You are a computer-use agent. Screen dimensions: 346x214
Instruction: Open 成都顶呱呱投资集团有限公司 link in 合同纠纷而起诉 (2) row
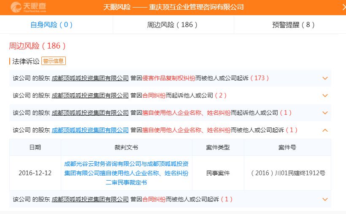point(90,95)
